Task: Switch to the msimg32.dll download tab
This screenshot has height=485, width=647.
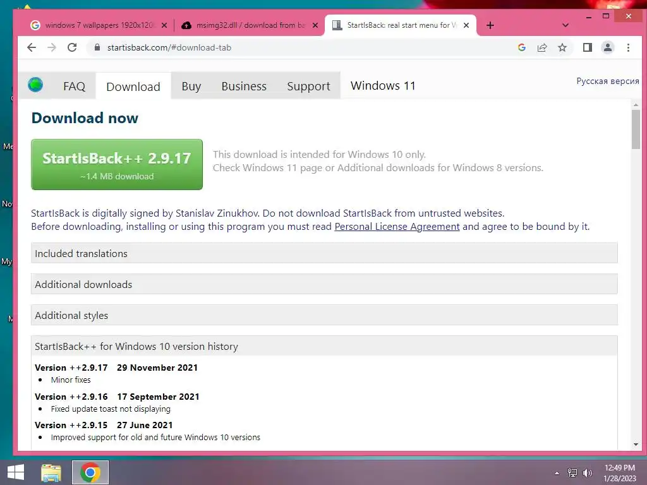Action: (x=249, y=25)
